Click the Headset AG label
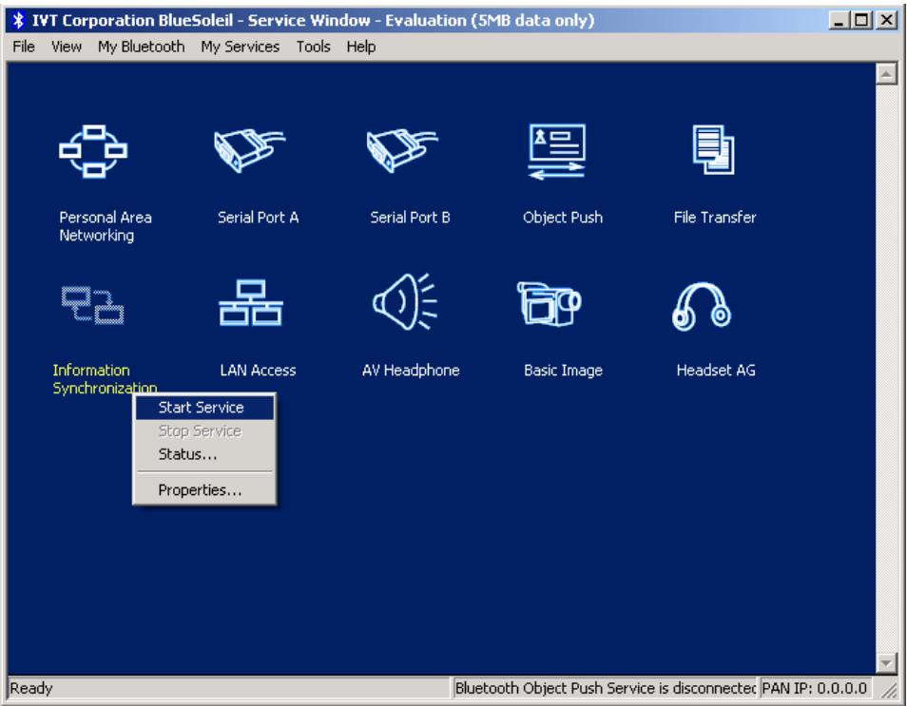907x706 pixels. (716, 370)
